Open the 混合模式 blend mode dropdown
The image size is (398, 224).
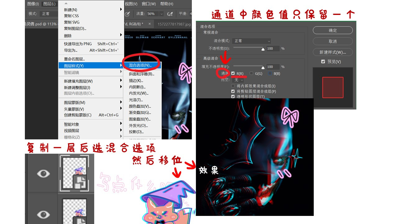pos(252,41)
